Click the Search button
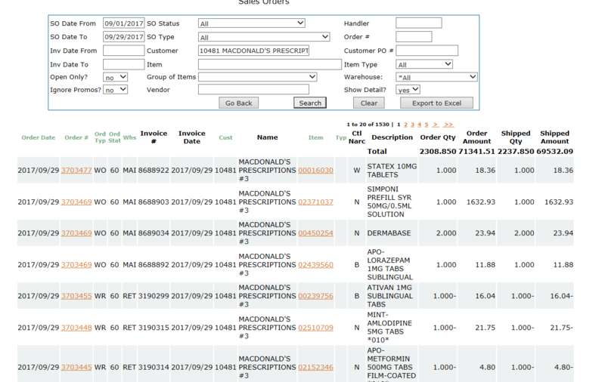 [x=310, y=103]
